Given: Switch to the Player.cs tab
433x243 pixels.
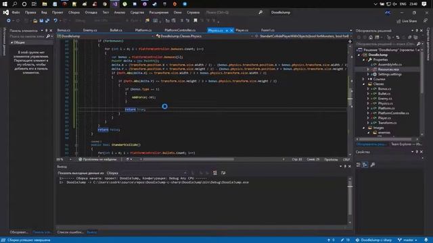Looking at the screenshot, I should pyautogui.click(x=242, y=30).
